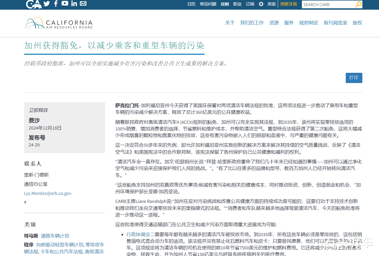Switch language to 西班牙语

pos(289,4)
